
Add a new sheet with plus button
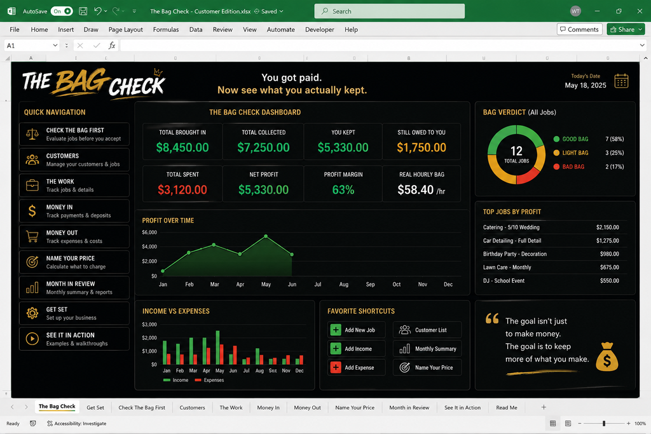coord(544,407)
